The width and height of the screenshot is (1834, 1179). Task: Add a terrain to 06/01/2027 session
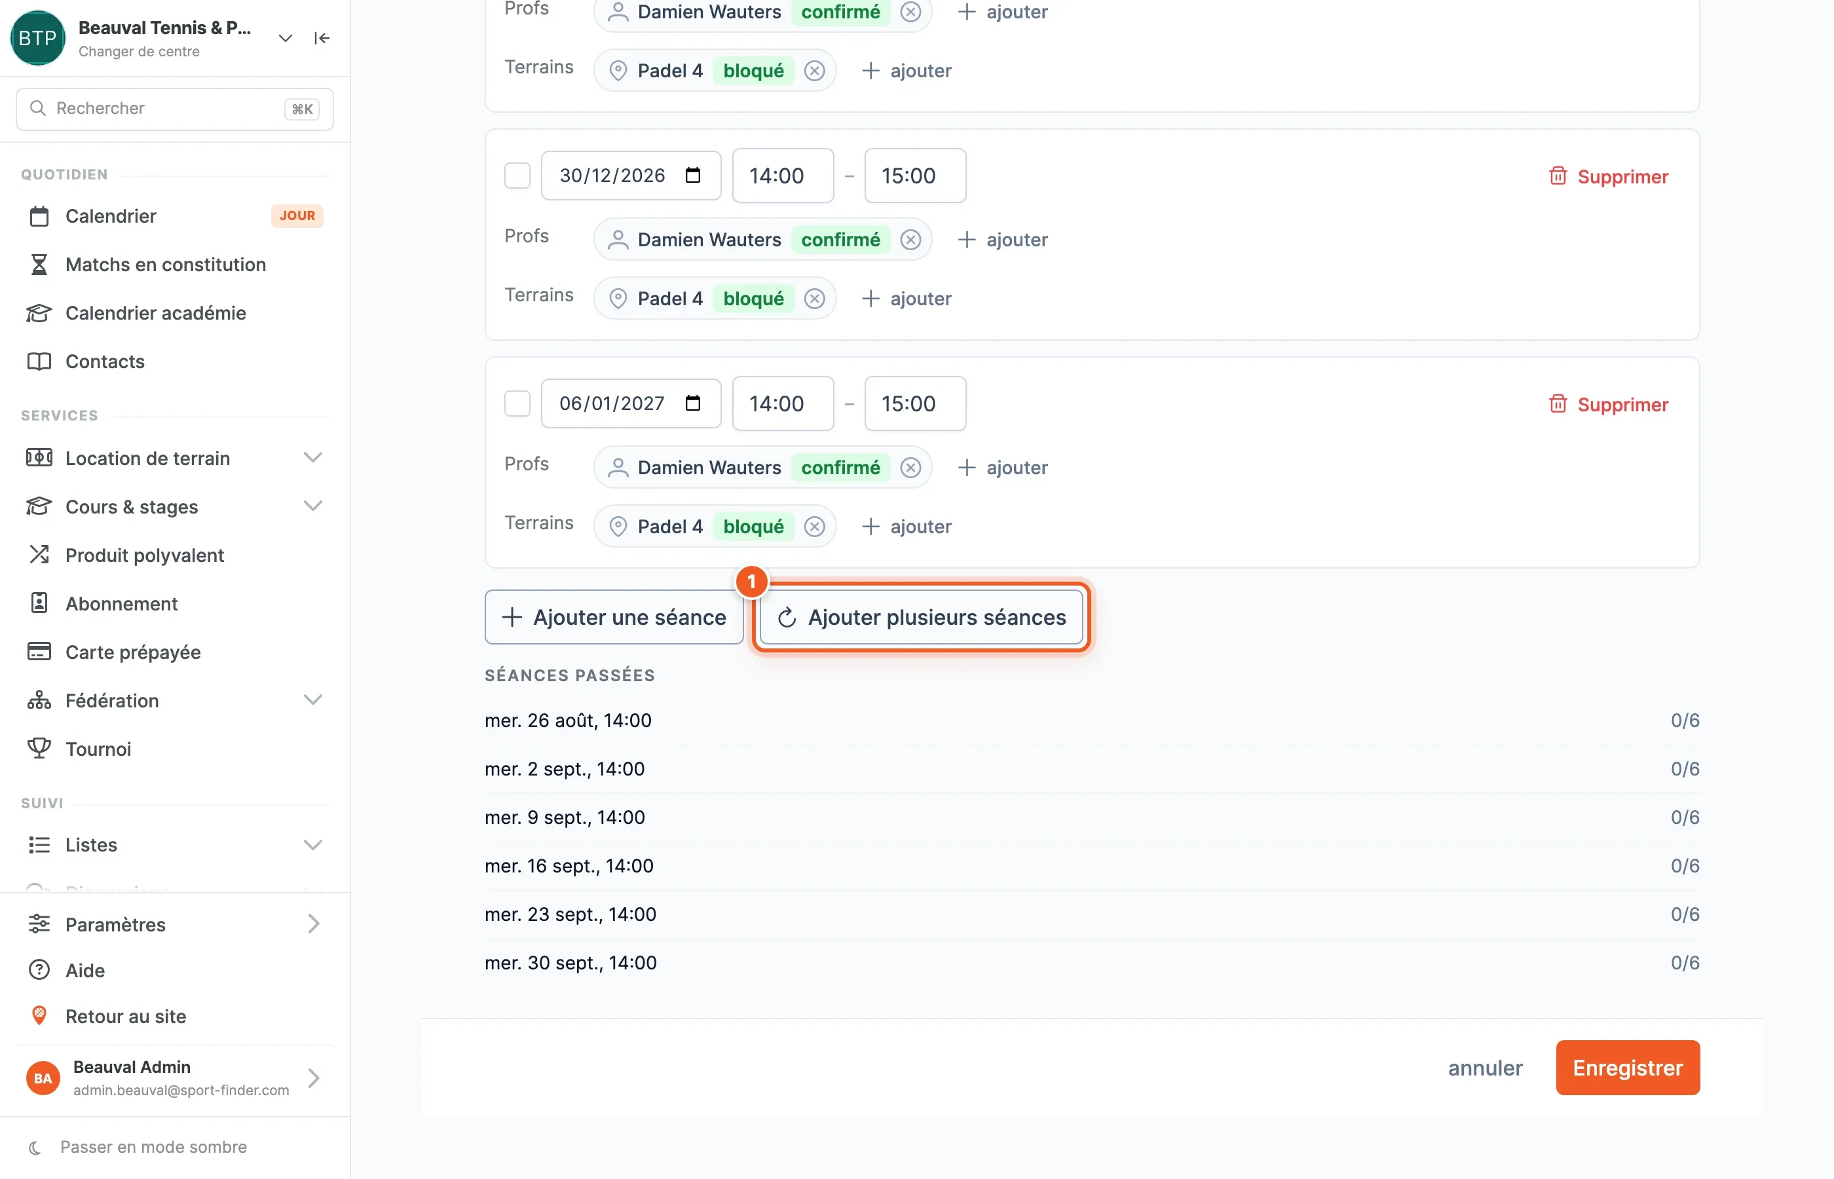pos(907,527)
